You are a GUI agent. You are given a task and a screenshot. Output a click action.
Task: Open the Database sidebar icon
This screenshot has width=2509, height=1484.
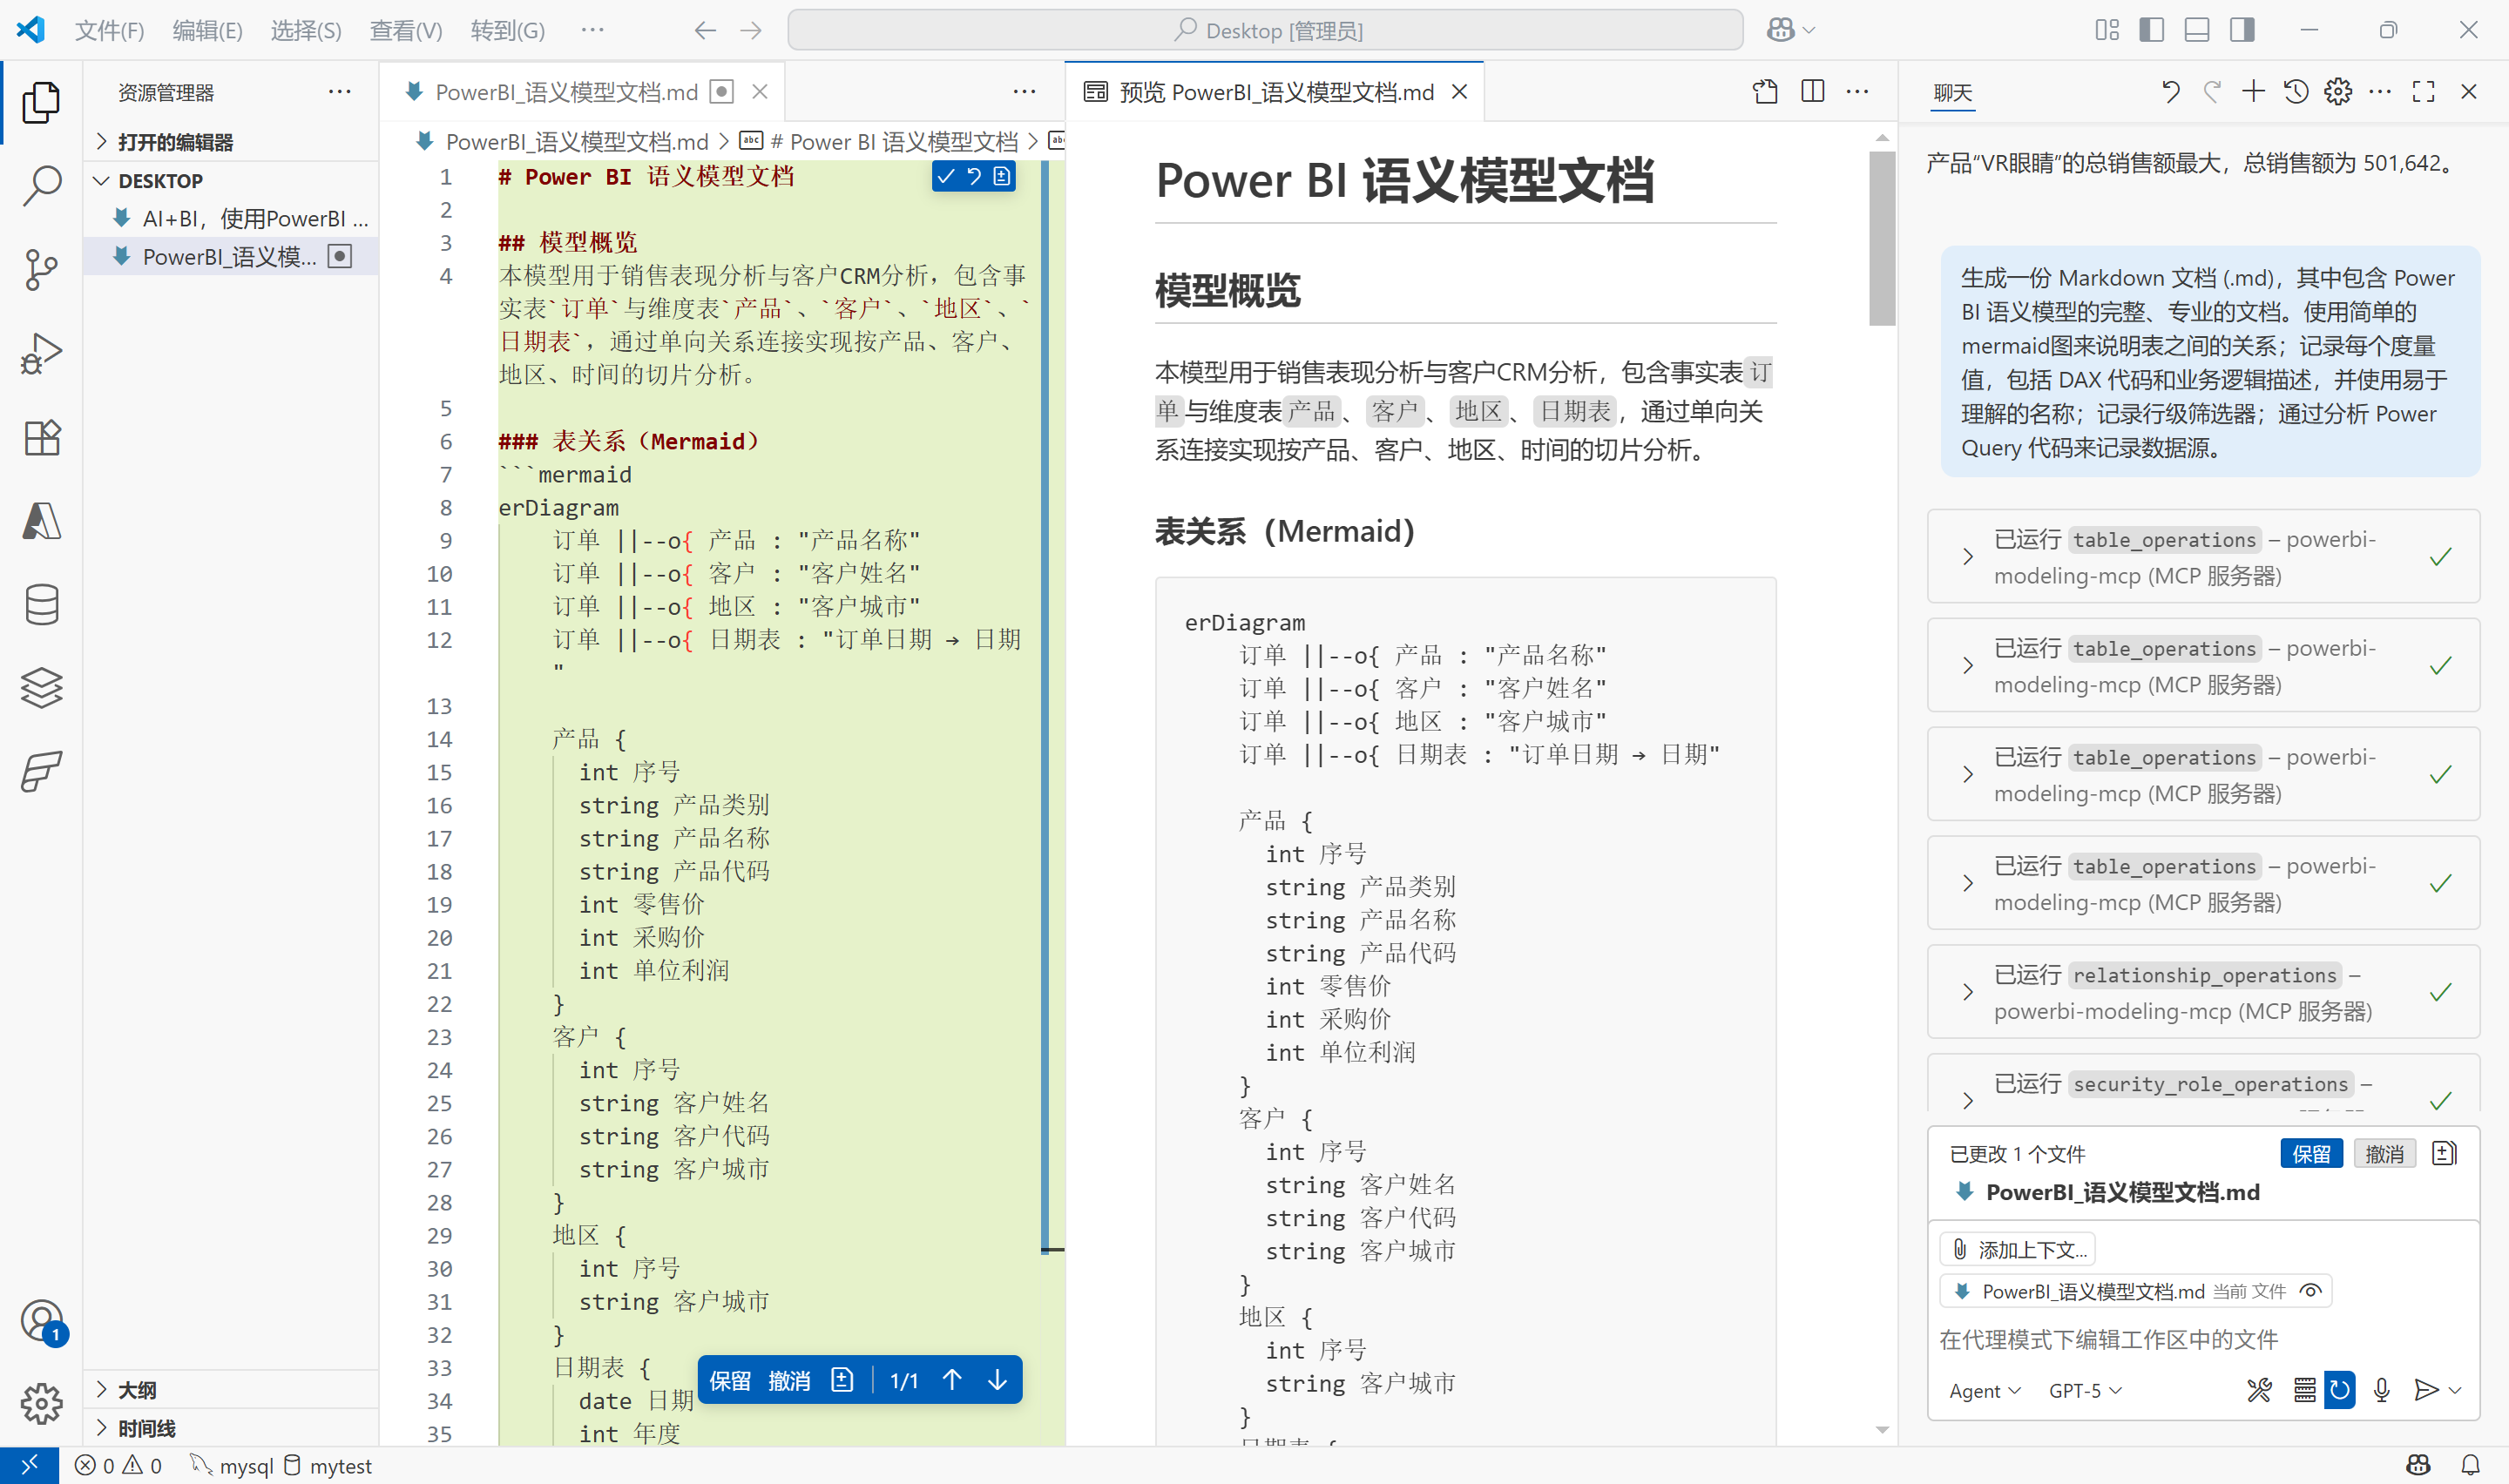[x=41, y=604]
